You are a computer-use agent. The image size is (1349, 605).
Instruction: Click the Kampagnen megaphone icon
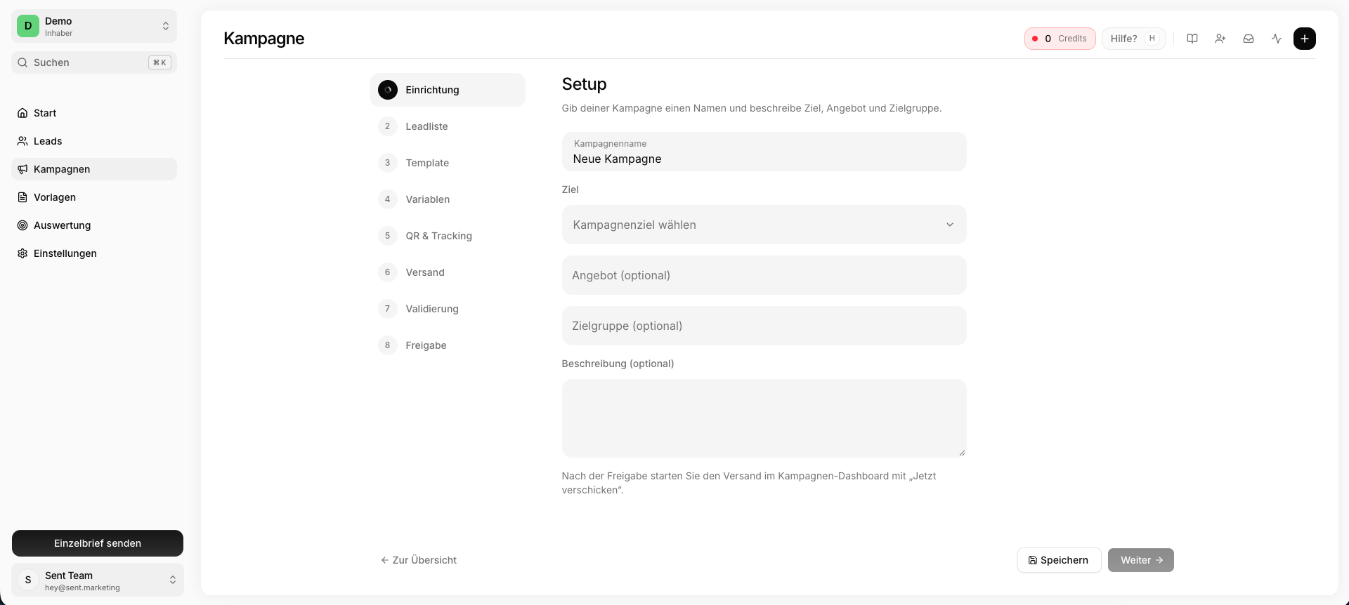(x=22, y=169)
